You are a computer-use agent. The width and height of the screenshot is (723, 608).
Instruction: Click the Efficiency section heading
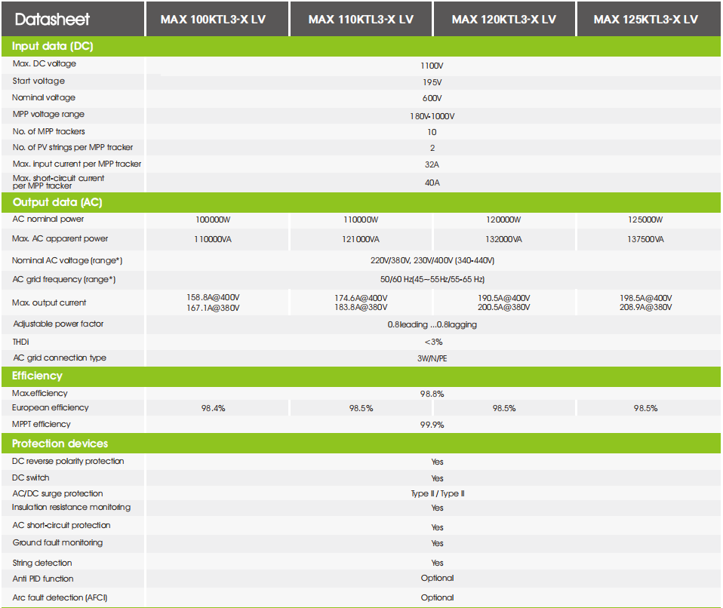pyautogui.click(x=37, y=376)
